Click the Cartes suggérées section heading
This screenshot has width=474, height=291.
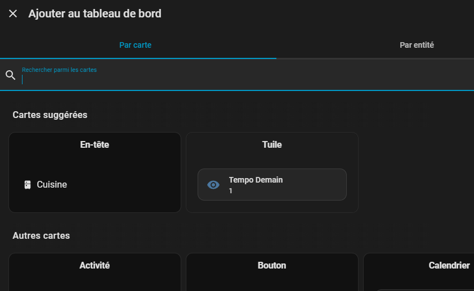(50, 115)
